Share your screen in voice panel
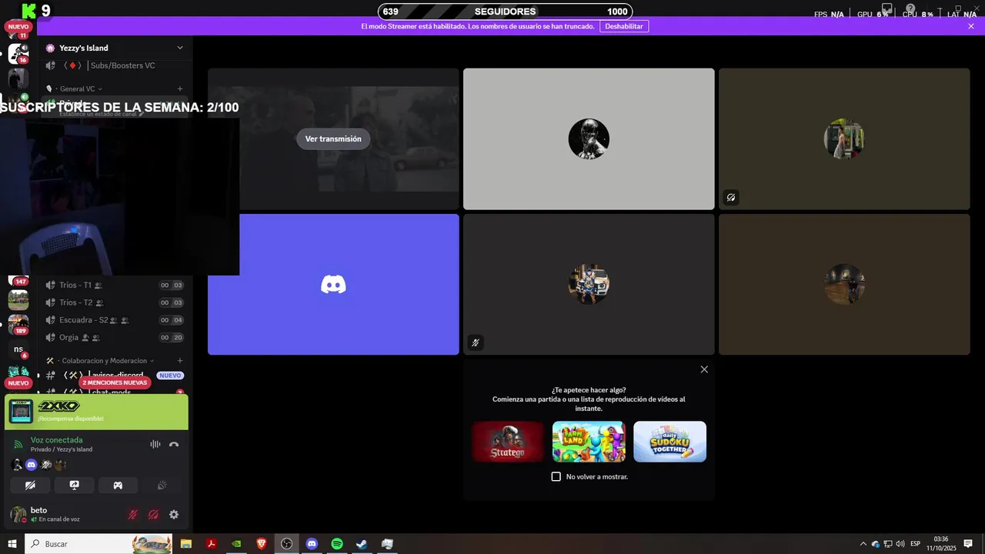Viewport: 985px width, 554px height. tap(74, 486)
